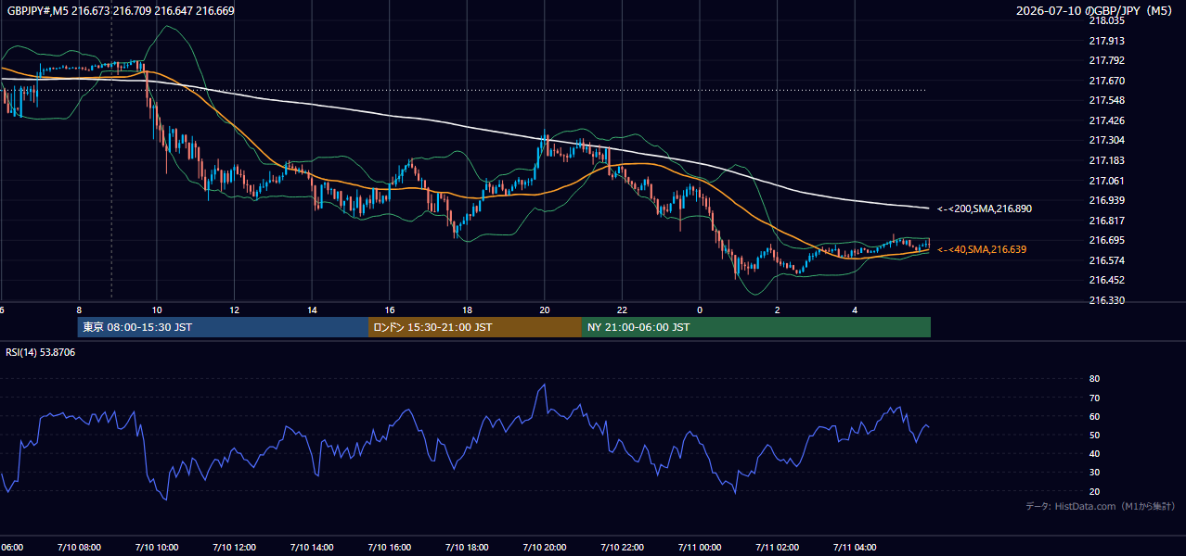
Task: Click the 217.670 price axis value
Action: (x=1106, y=81)
